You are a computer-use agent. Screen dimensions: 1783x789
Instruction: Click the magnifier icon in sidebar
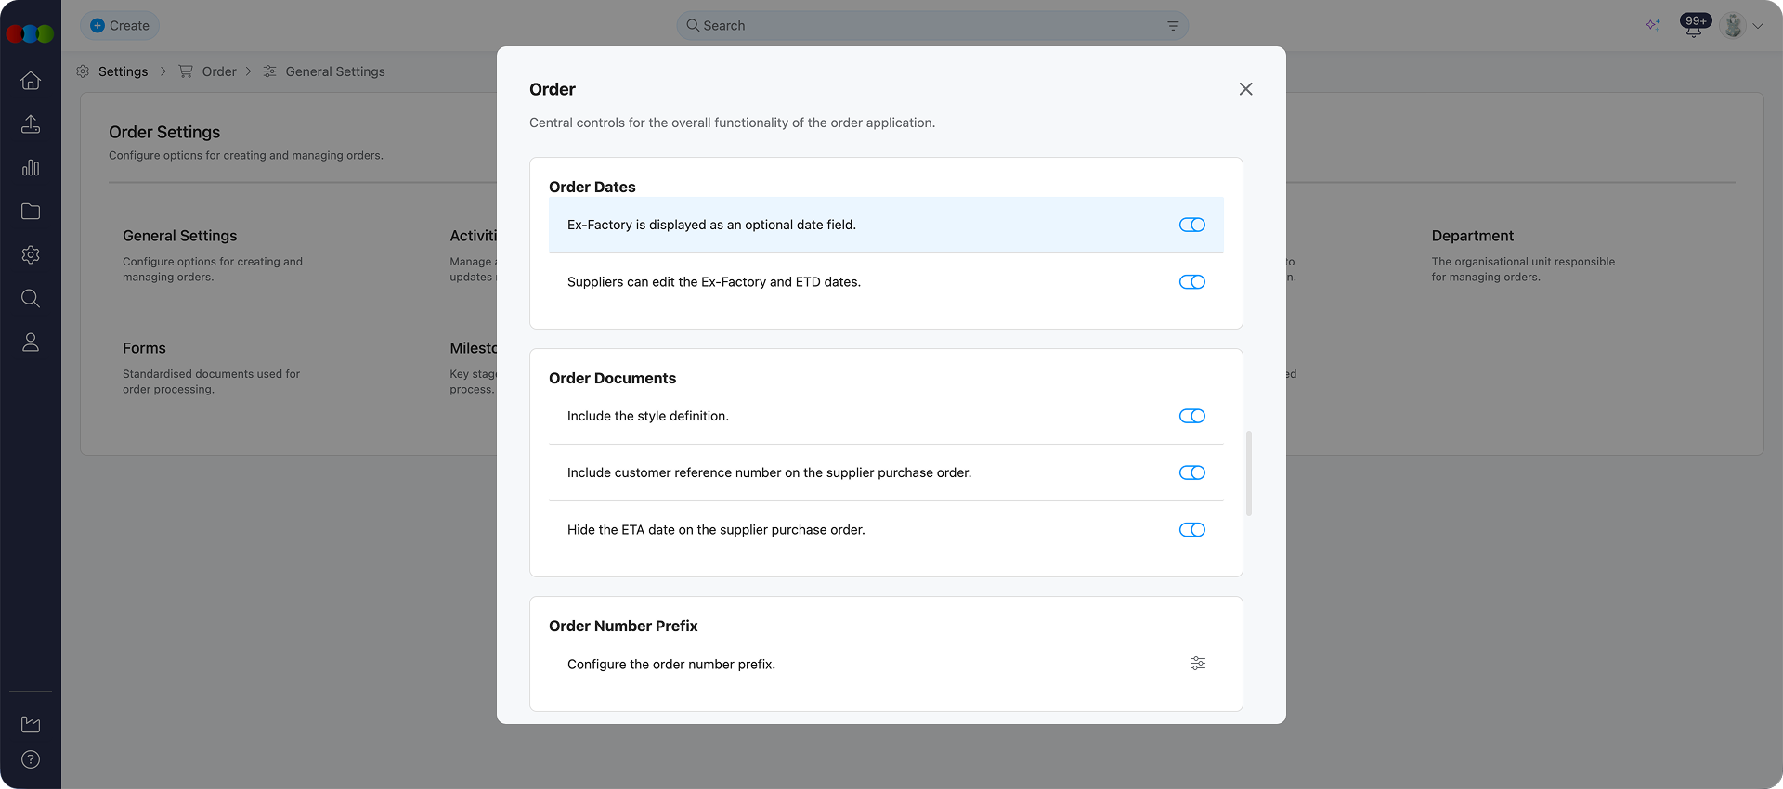point(31,299)
